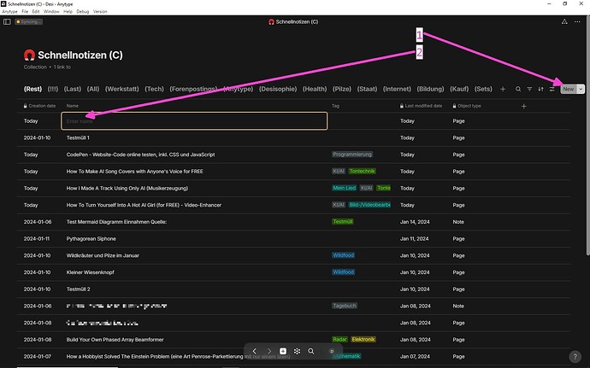
Task: Toggle the sidebar panel icon
Action: click(x=7, y=22)
